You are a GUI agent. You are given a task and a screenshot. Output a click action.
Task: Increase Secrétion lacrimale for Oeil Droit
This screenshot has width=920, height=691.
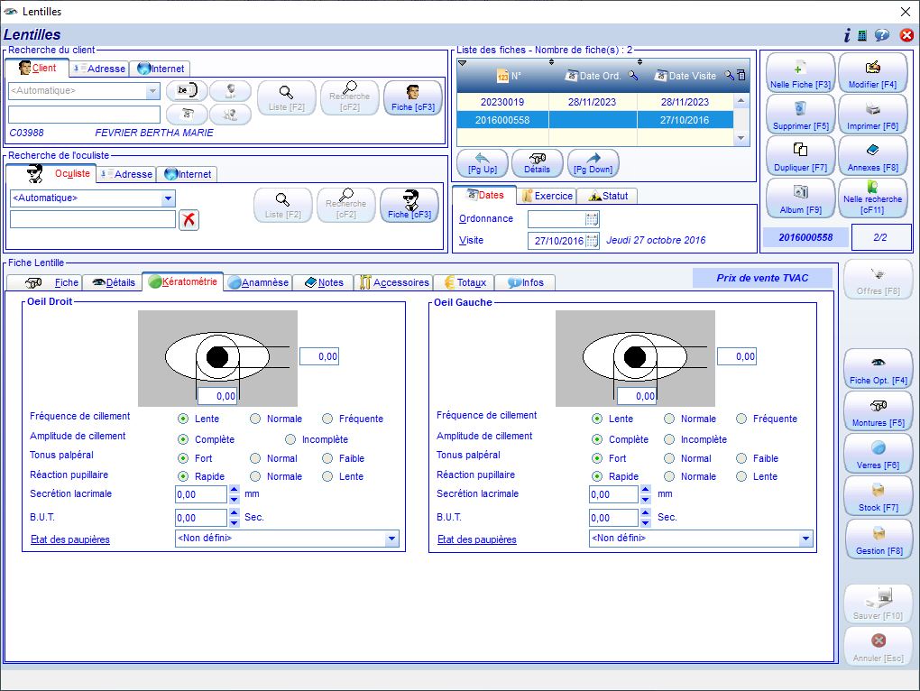(x=235, y=490)
